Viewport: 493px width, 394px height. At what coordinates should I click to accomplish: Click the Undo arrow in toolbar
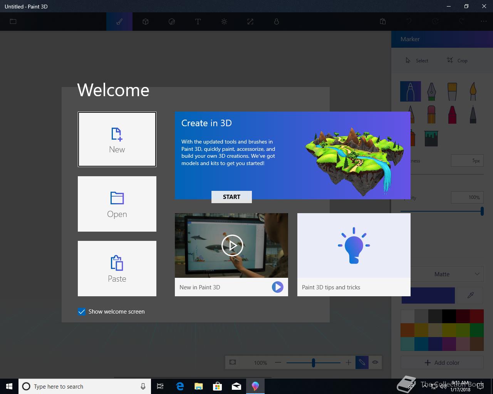[x=409, y=22]
